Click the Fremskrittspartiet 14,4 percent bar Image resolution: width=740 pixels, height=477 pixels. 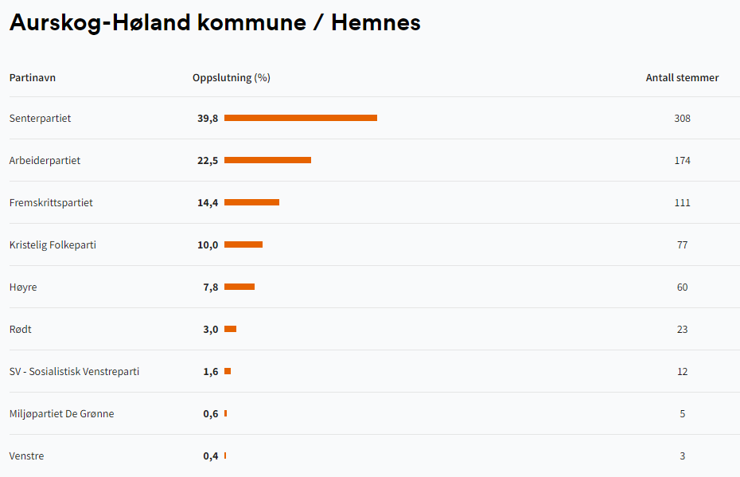tap(251, 202)
